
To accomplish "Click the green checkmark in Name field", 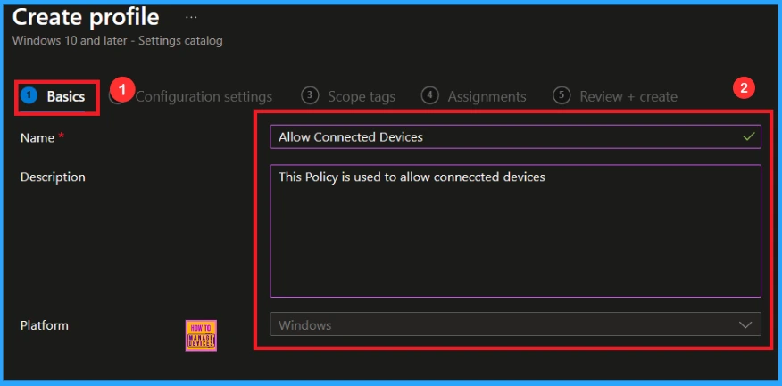I will click(x=750, y=136).
